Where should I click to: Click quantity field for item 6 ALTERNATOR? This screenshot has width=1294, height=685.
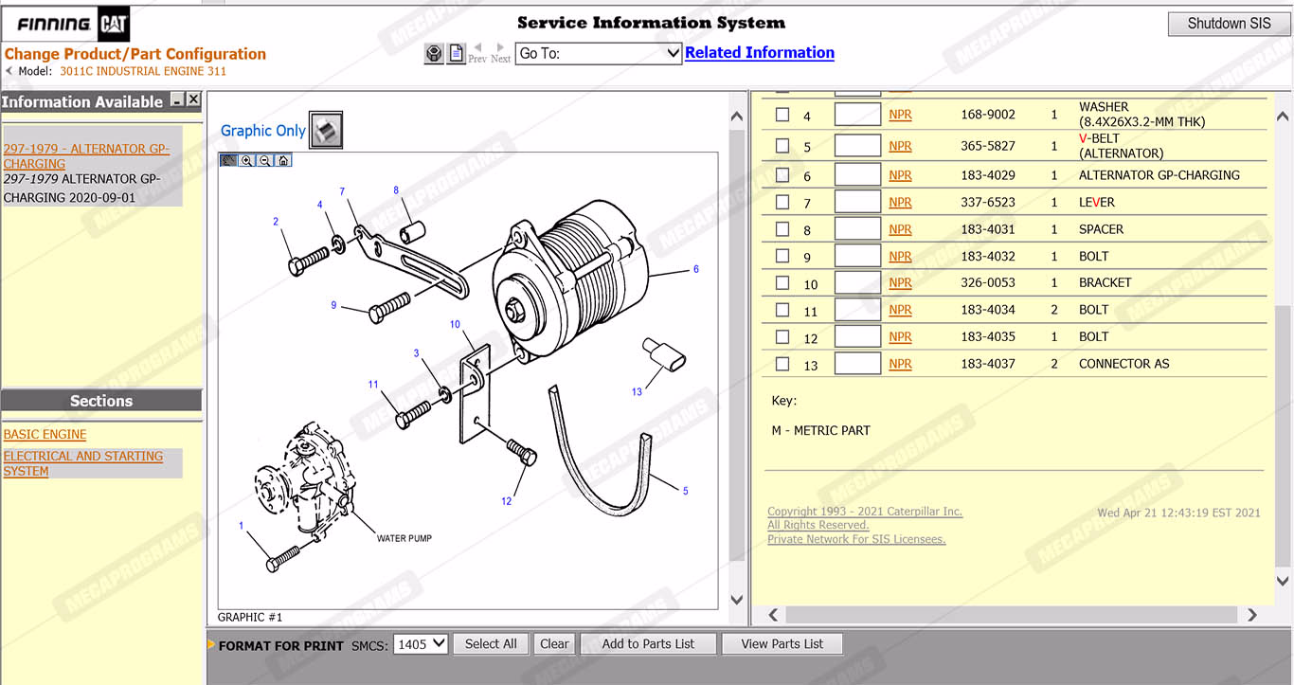coord(857,175)
